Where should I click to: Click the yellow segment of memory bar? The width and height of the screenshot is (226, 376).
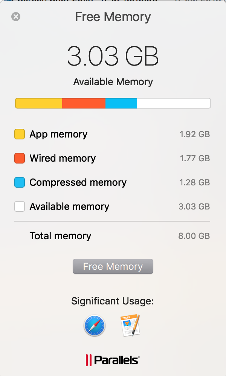tap(38, 103)
